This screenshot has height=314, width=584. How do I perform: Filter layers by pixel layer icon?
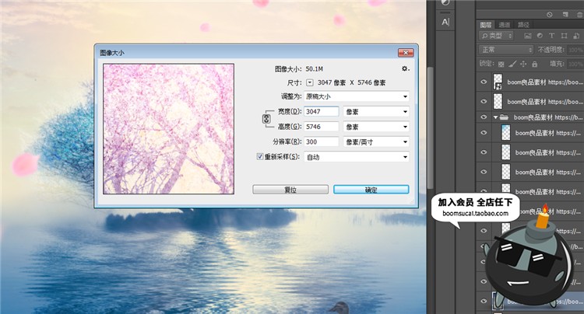[528, 36]
